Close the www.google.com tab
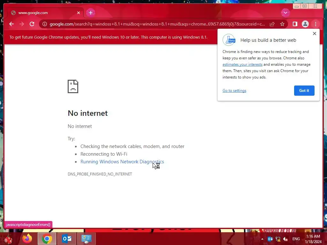Screen dimensions: 327x245 (x=79, y=13)
